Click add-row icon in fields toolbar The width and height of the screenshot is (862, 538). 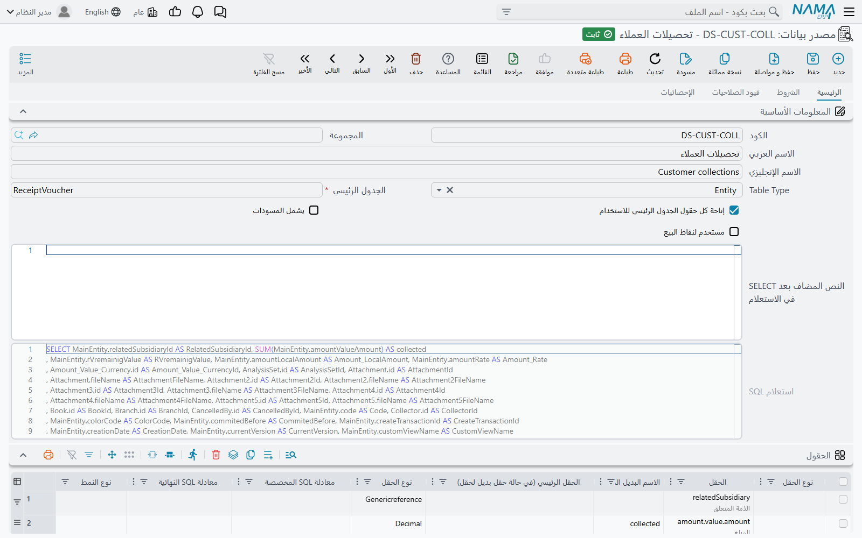click(x=268, y=455)
